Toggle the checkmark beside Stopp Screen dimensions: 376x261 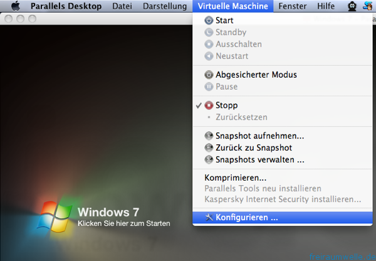click(199, 105)
